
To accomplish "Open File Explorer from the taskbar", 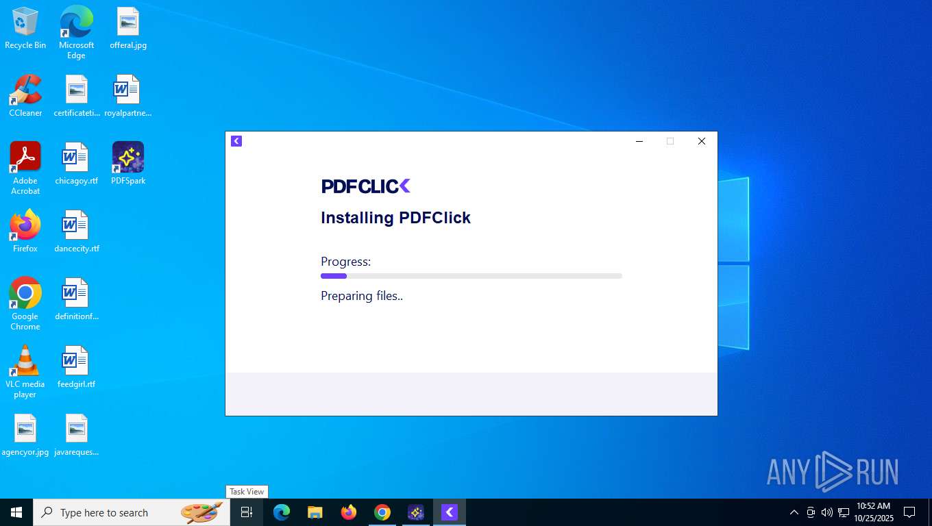I will pos(315,512).
